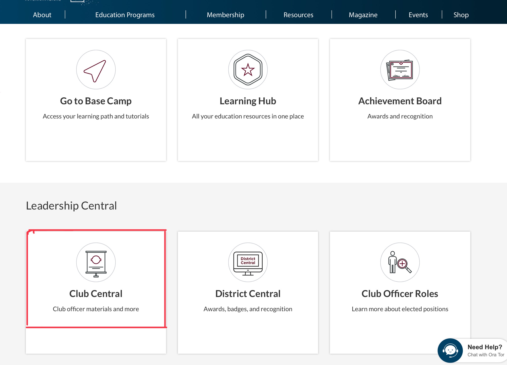Open the District Central title link
507x365 pixels.
[248, 294]
